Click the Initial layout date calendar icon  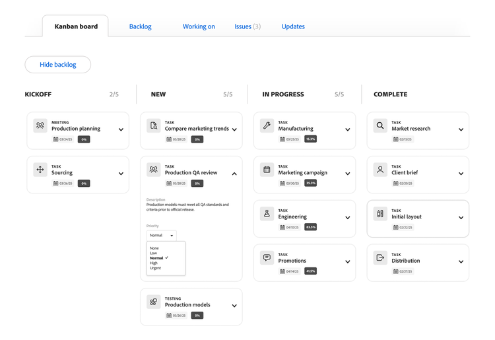click(x=395, y=227)
